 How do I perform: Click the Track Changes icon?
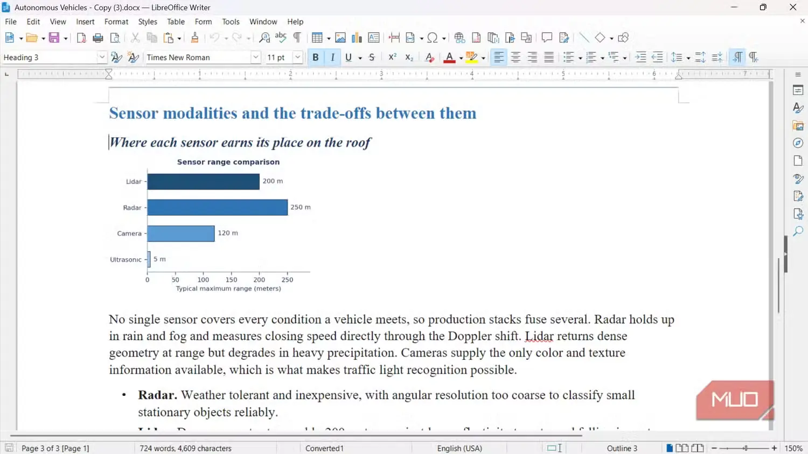tap(564, 38)
